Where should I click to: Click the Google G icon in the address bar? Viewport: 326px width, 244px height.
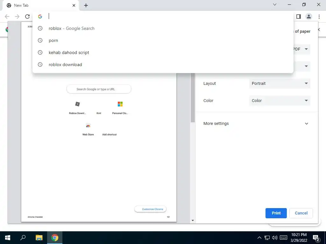coord(40,17)
